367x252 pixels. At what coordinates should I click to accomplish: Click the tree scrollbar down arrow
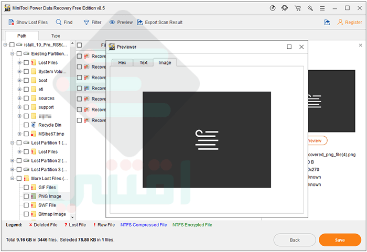point(72,217)
